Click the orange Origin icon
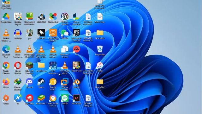The image size is (202, 114). point(6,98)
